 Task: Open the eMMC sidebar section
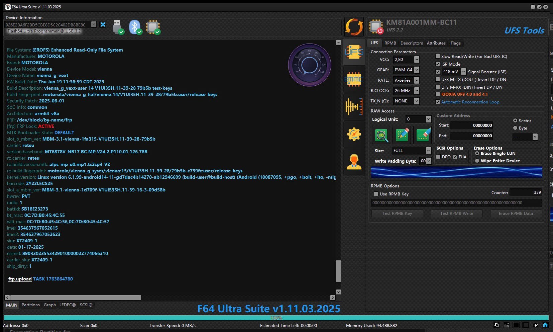click(354, 79)
